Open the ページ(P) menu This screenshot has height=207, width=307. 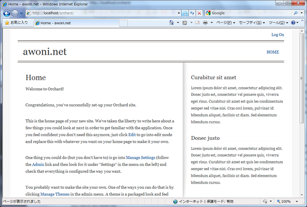pyautogui.click(x=225, y=23)
